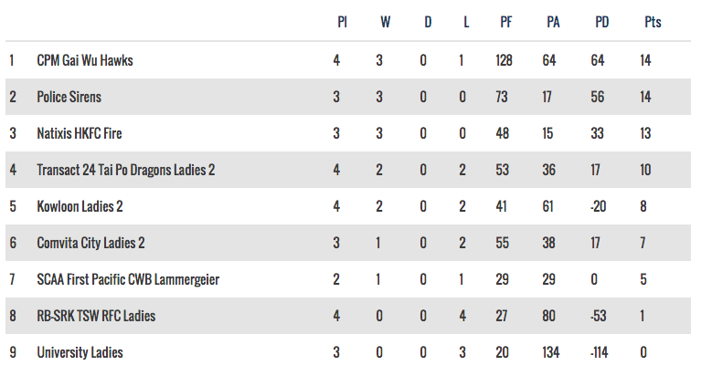Click Kowloon Ladies 2 team name
Viewport: 701px width, 376px height.
click(80, 206)
